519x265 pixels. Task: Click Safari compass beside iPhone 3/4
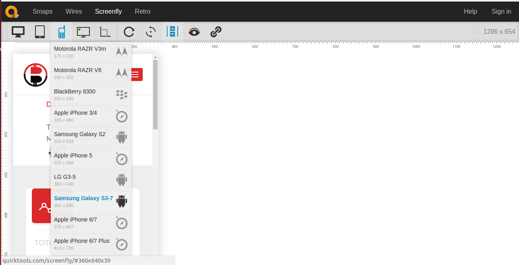[x=122, y=116]
